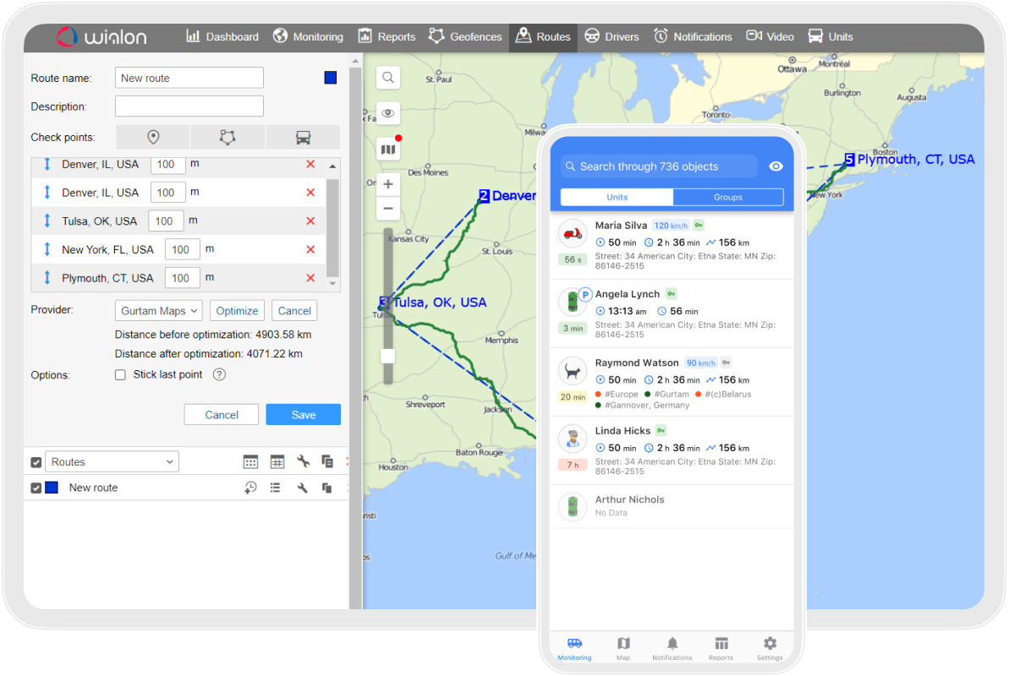Open the route color swatch

[x=330, y=78]
